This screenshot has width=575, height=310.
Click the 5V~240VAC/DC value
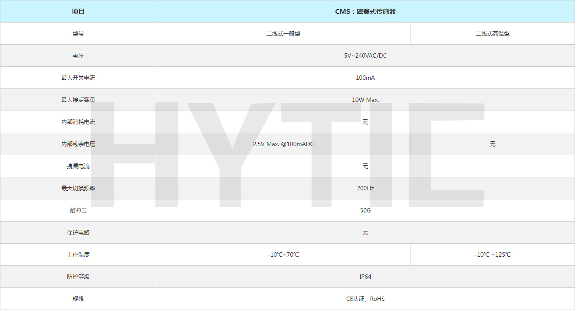(x=365, y=55)
